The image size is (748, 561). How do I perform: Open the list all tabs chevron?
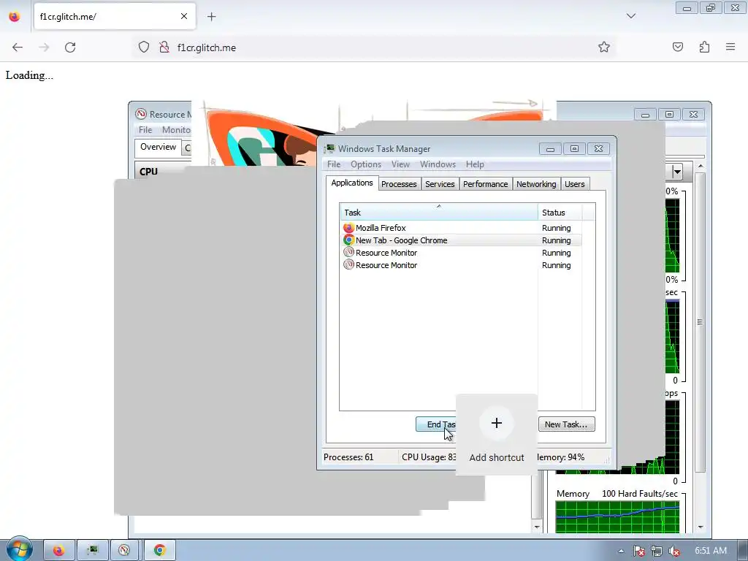630,16
